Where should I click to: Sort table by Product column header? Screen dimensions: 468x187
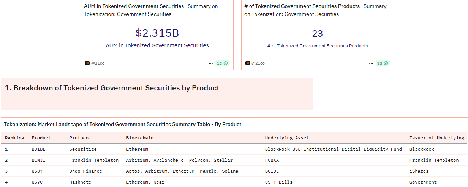click(41, 138)
